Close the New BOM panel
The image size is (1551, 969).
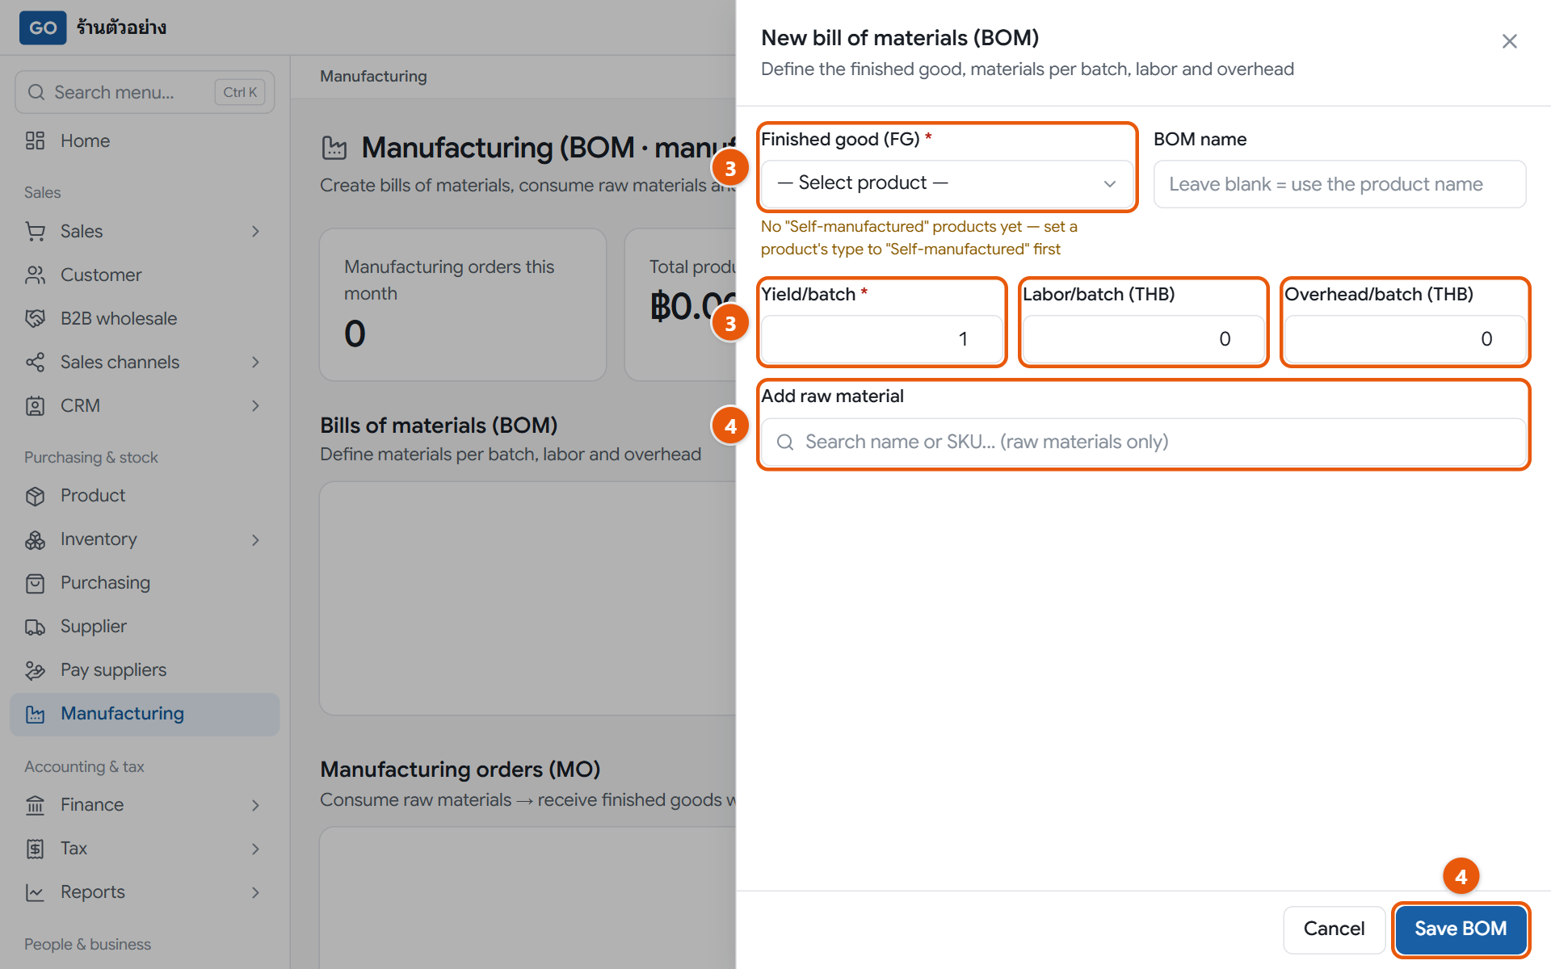pyautogui.click(x=1509, y=41)
